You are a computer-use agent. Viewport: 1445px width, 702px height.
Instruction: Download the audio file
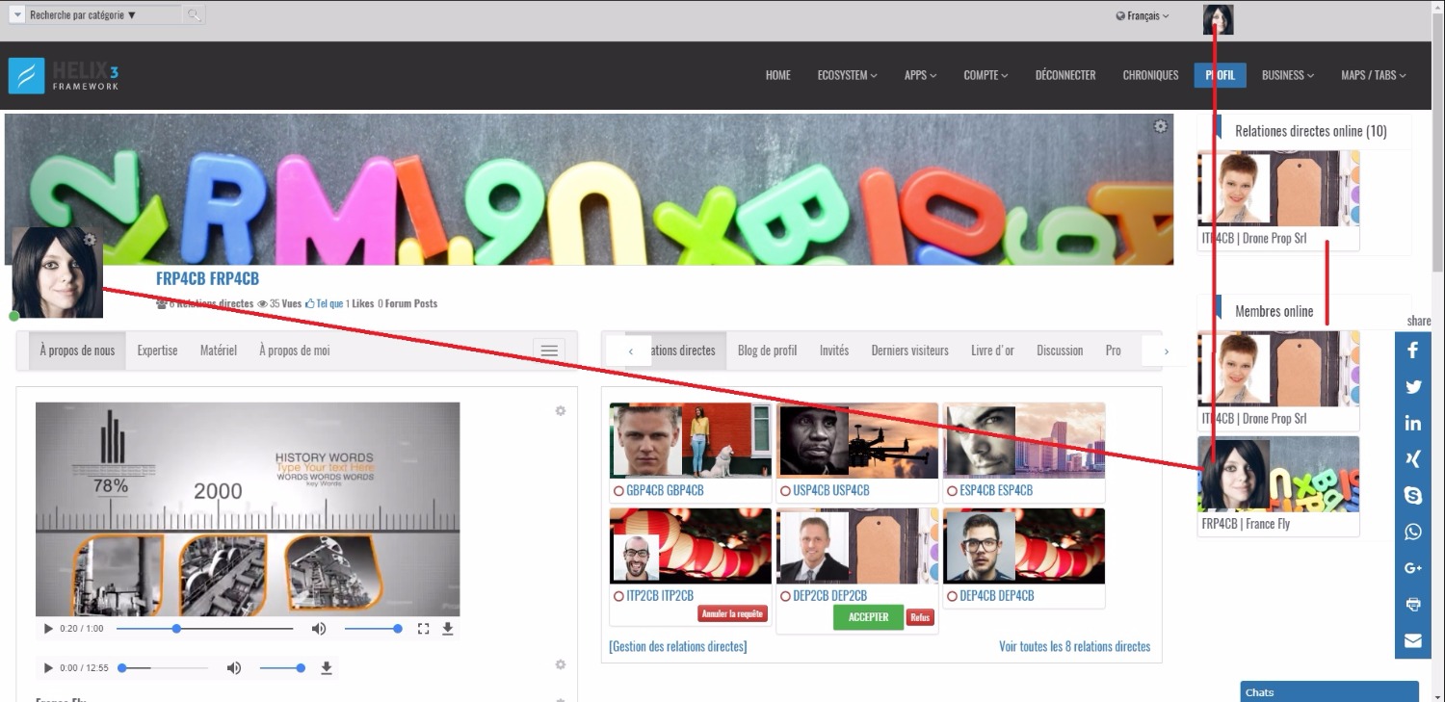click(327, 668)
